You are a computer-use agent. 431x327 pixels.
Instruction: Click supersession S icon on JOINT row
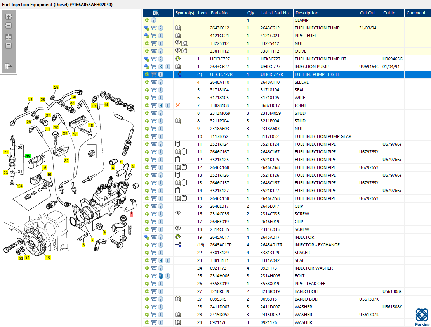[161, 105]
